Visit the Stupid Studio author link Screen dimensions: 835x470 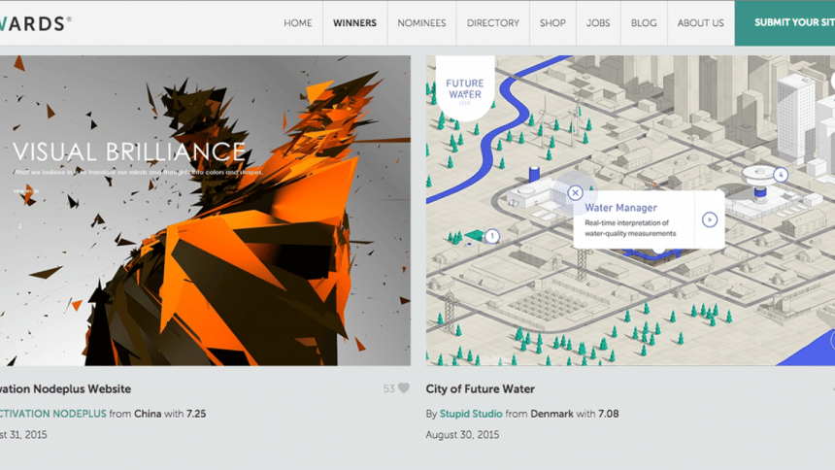click(x=471, y=414)
